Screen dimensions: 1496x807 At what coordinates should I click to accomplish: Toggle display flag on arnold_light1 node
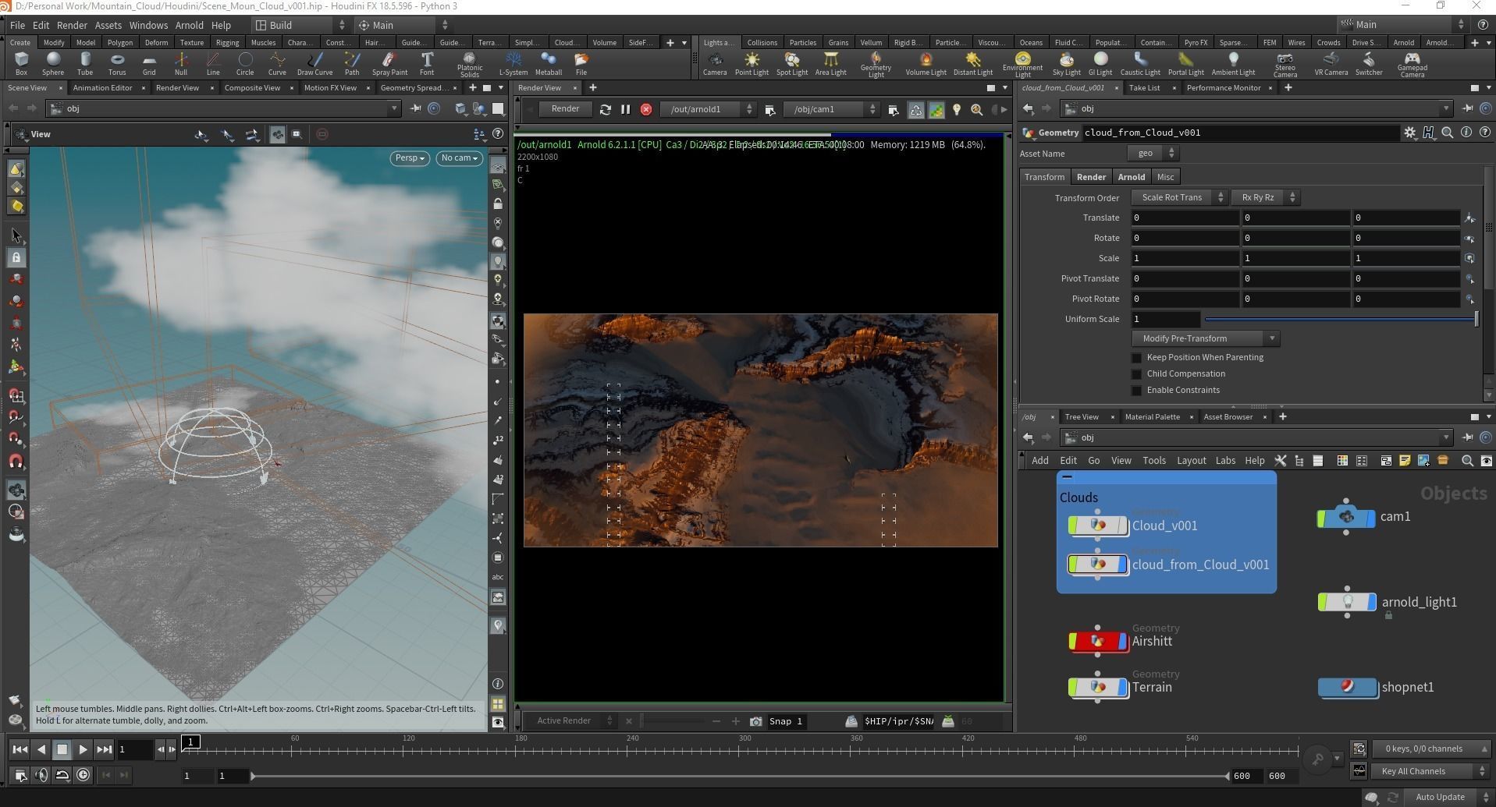[1371, 602]
